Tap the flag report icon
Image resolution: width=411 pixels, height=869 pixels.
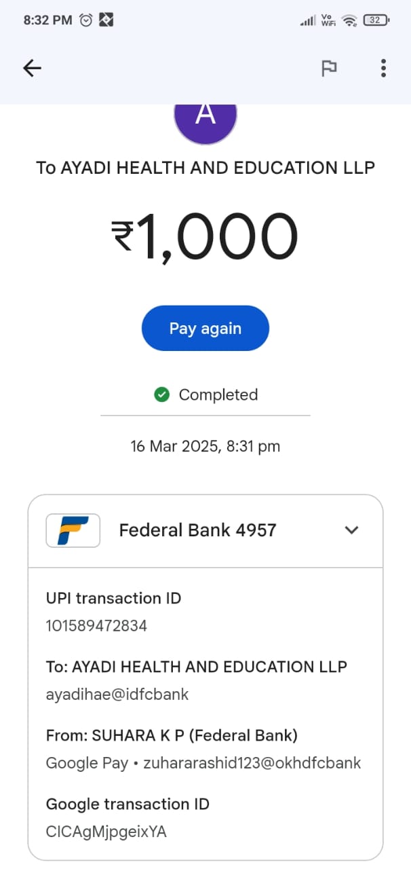tap(329, 68)
